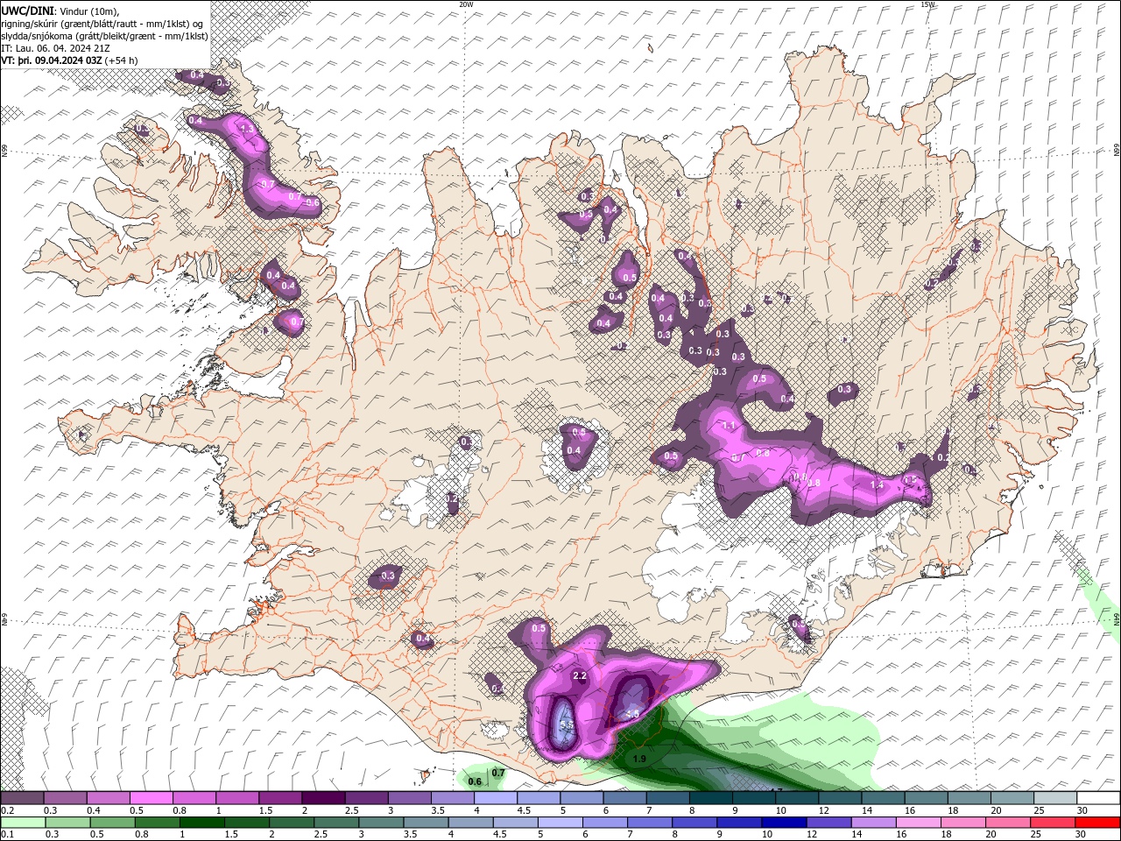Click the white 30 snow legend swatch
This screenshot has width=1121, height=841.
1099,798
